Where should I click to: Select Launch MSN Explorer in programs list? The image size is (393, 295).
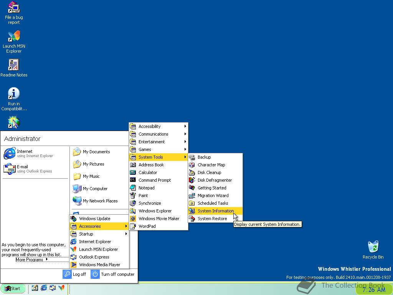[x=99, y=249]
